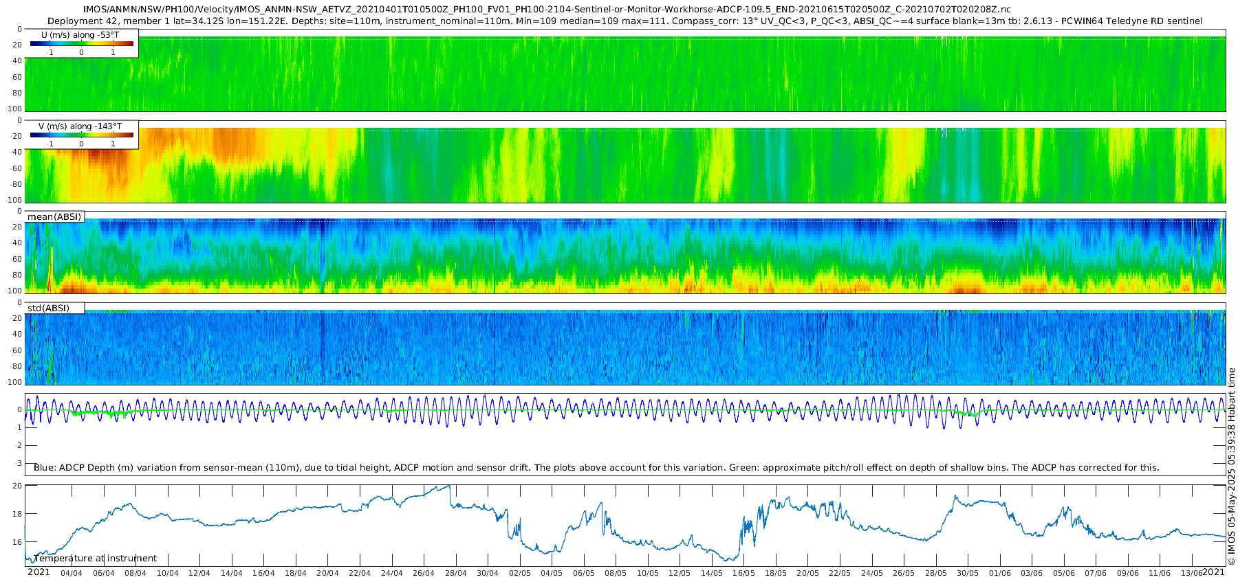Click the 2021 year label at bottom left
The width and height of the screenshot is (1238, 584).
pyautogui.click(x=39, y=572)
